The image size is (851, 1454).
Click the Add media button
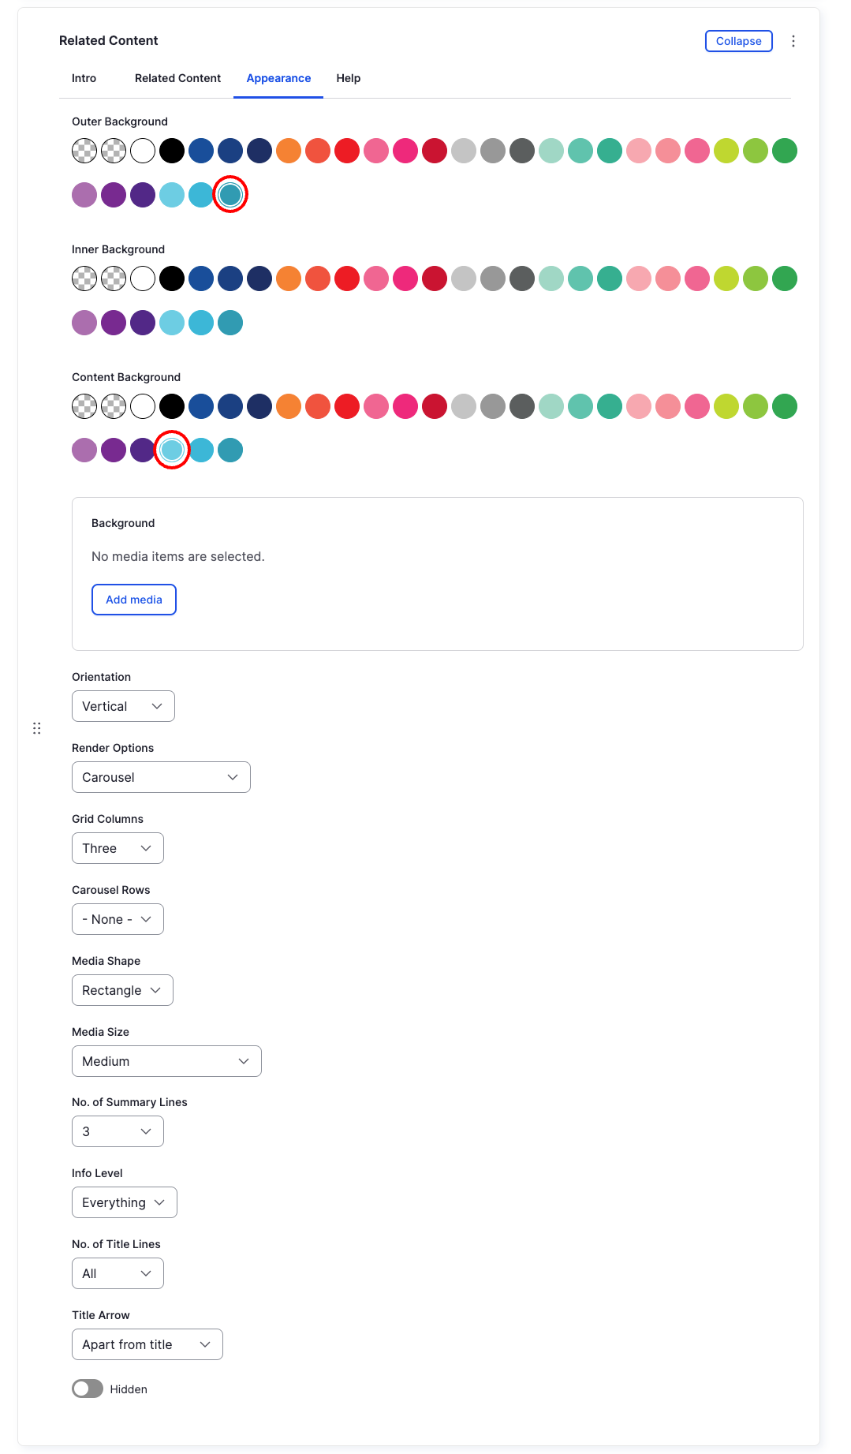(133, 599)
